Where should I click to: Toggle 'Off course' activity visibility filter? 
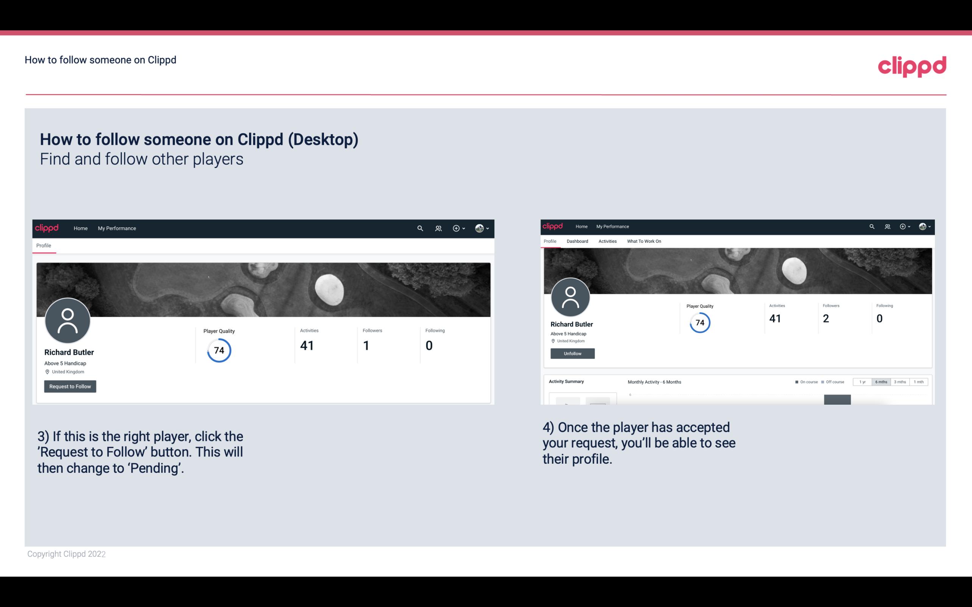[833, 382]
